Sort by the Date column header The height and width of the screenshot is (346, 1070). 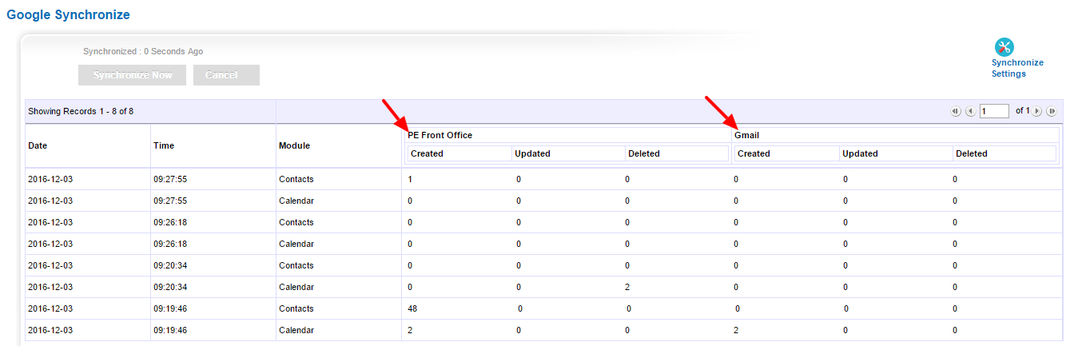click(38, 145)
